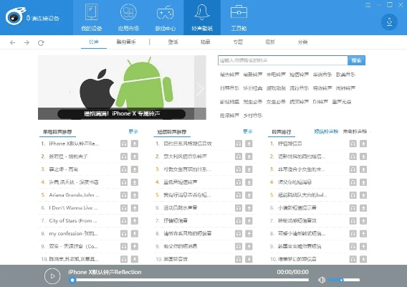Open the 我的设备 (My Device) section
This screenshot has height=287, width=407.
click(x=92, y=17)
